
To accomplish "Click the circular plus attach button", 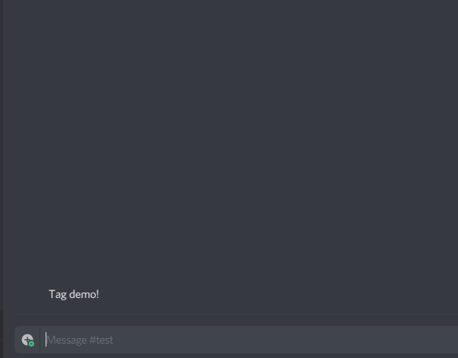I will click(27, 340).
